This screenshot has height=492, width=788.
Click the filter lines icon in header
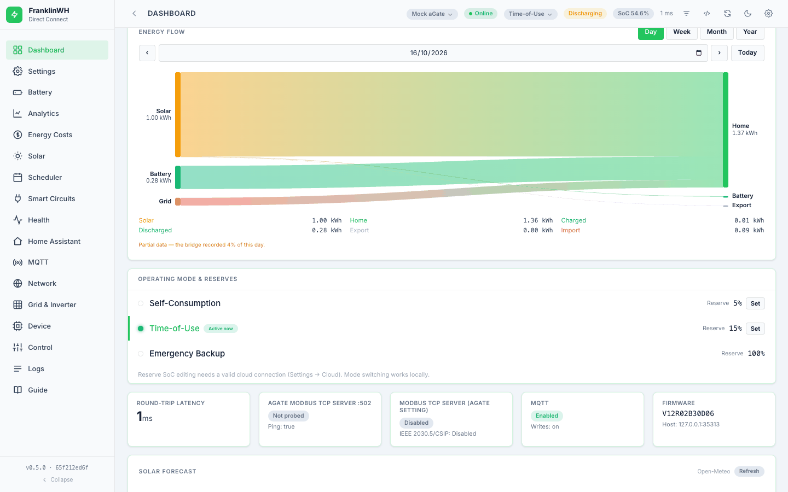(686, 14)
